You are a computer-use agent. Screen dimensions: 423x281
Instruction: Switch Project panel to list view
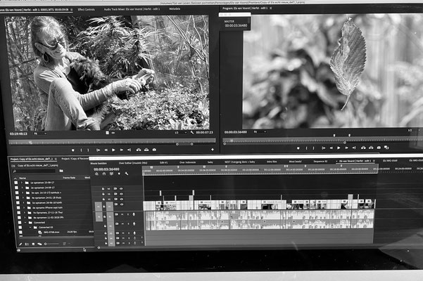(x=27, y=244)
